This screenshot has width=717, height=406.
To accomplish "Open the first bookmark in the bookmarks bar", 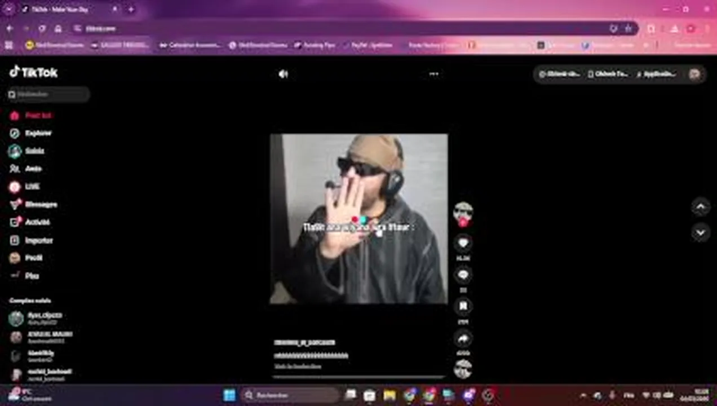I will click(x=55, y=45).
